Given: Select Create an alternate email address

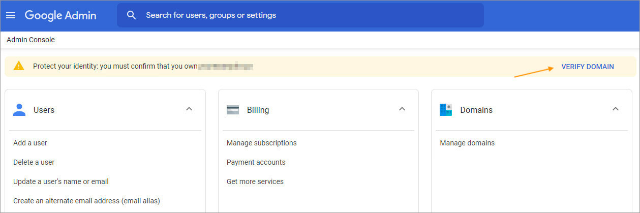Looking at the screenshot, I should pyautogui.click(x=86, y=201).
